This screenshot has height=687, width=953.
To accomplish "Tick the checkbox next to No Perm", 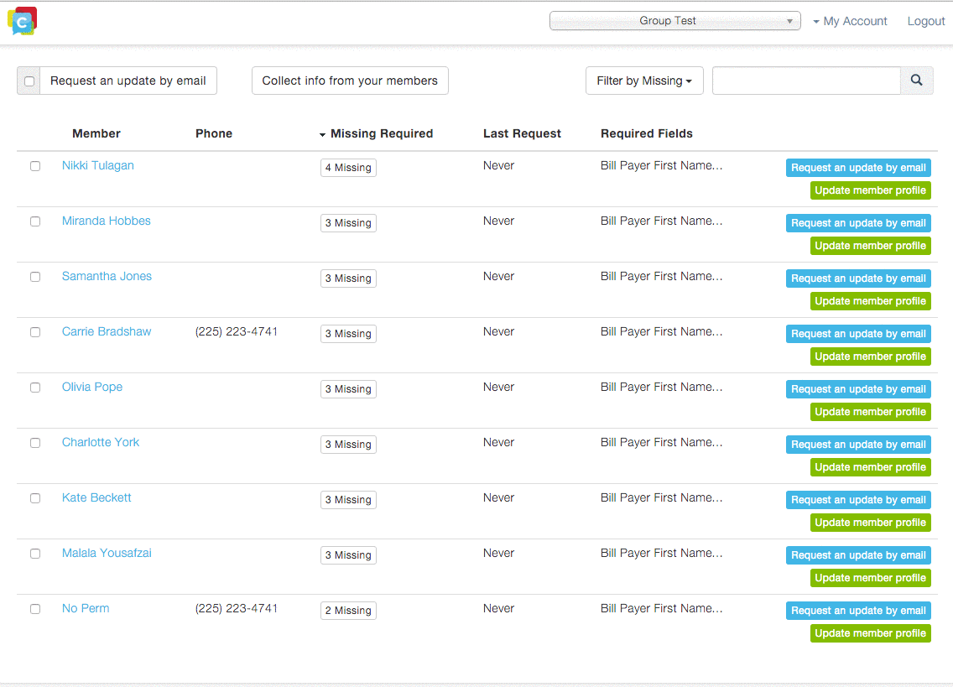I will click(x=35, y=609).
